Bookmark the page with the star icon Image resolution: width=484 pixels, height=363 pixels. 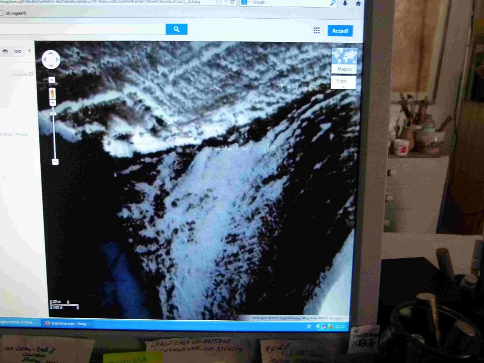pos(219,3)
